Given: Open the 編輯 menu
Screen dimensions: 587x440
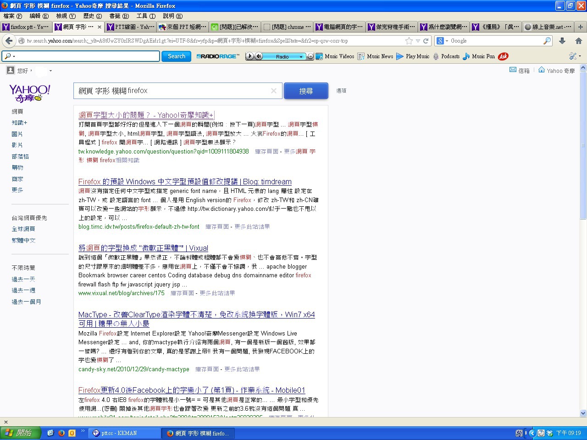Looking at the screenshot, I should [39, 16].
